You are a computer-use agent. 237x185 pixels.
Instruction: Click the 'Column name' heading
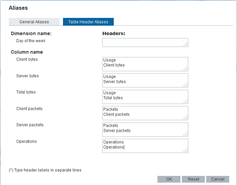pyautogui.click(x=27, y=52)
